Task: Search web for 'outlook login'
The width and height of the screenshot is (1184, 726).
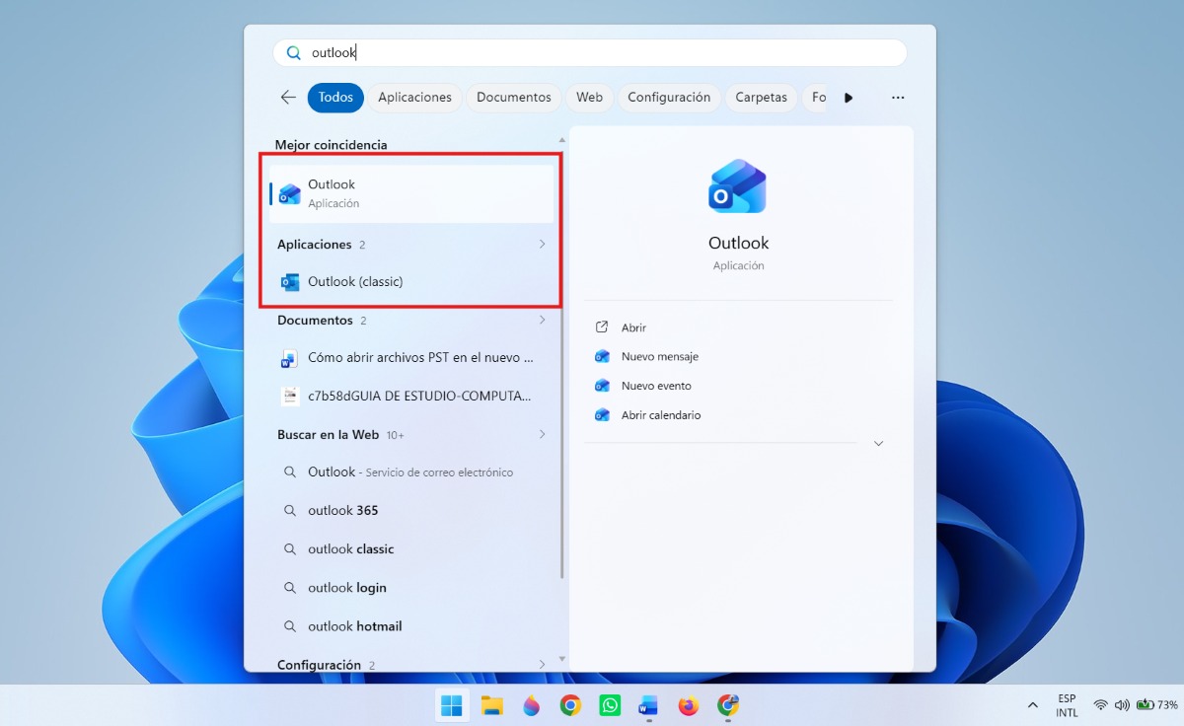Action: click(412, 588)
